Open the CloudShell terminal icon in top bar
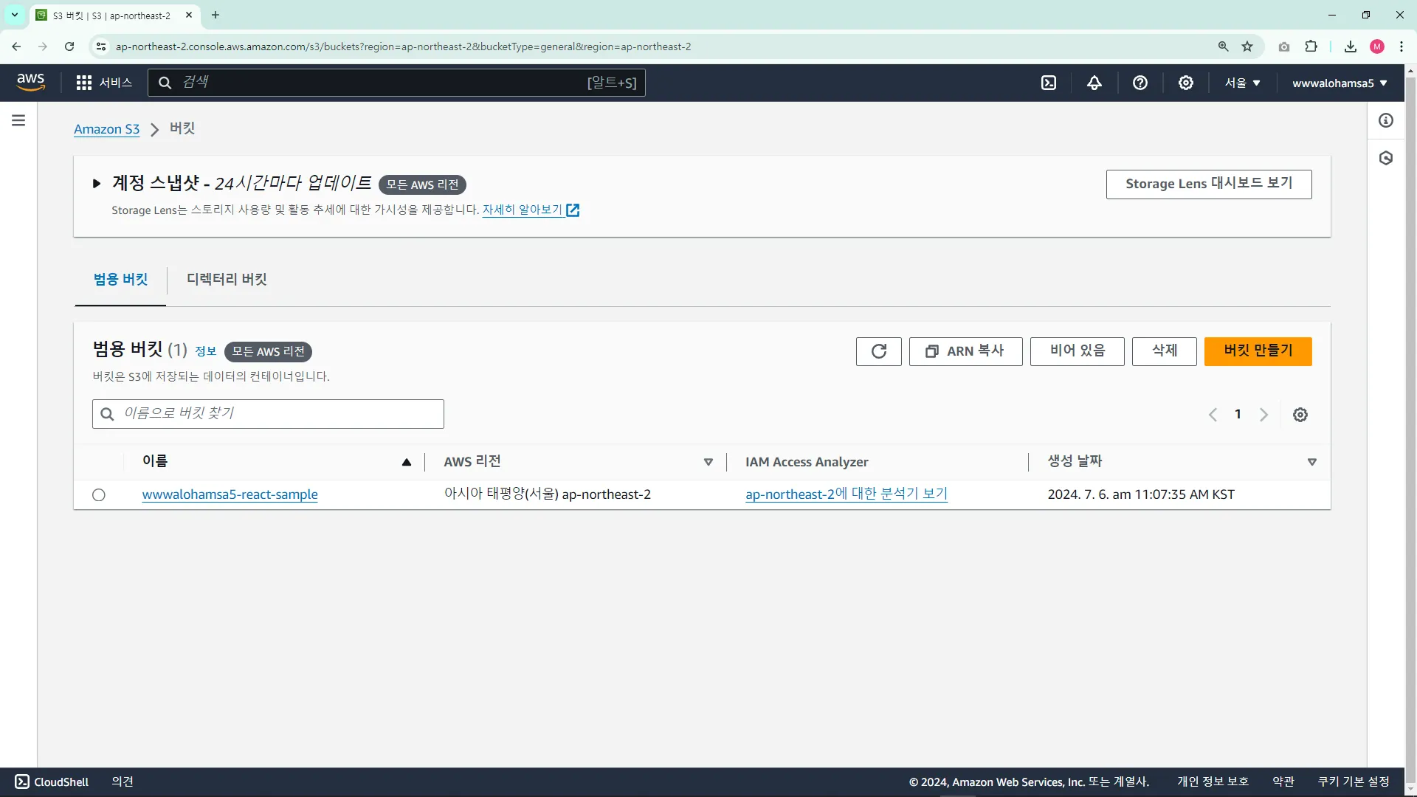 (x=1049, y=83)
